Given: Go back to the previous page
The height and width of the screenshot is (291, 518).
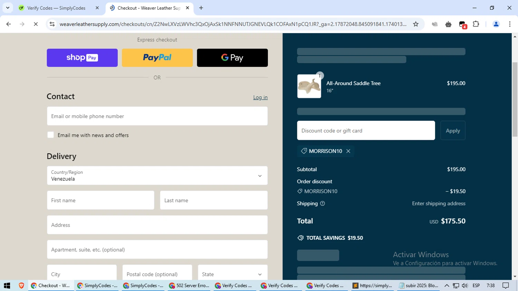Looking at the screenshot, I should point(9,24).
